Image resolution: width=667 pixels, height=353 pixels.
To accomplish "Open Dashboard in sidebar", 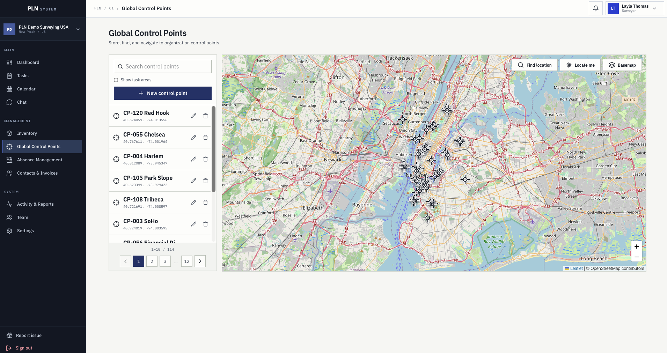I will [42, 62].
